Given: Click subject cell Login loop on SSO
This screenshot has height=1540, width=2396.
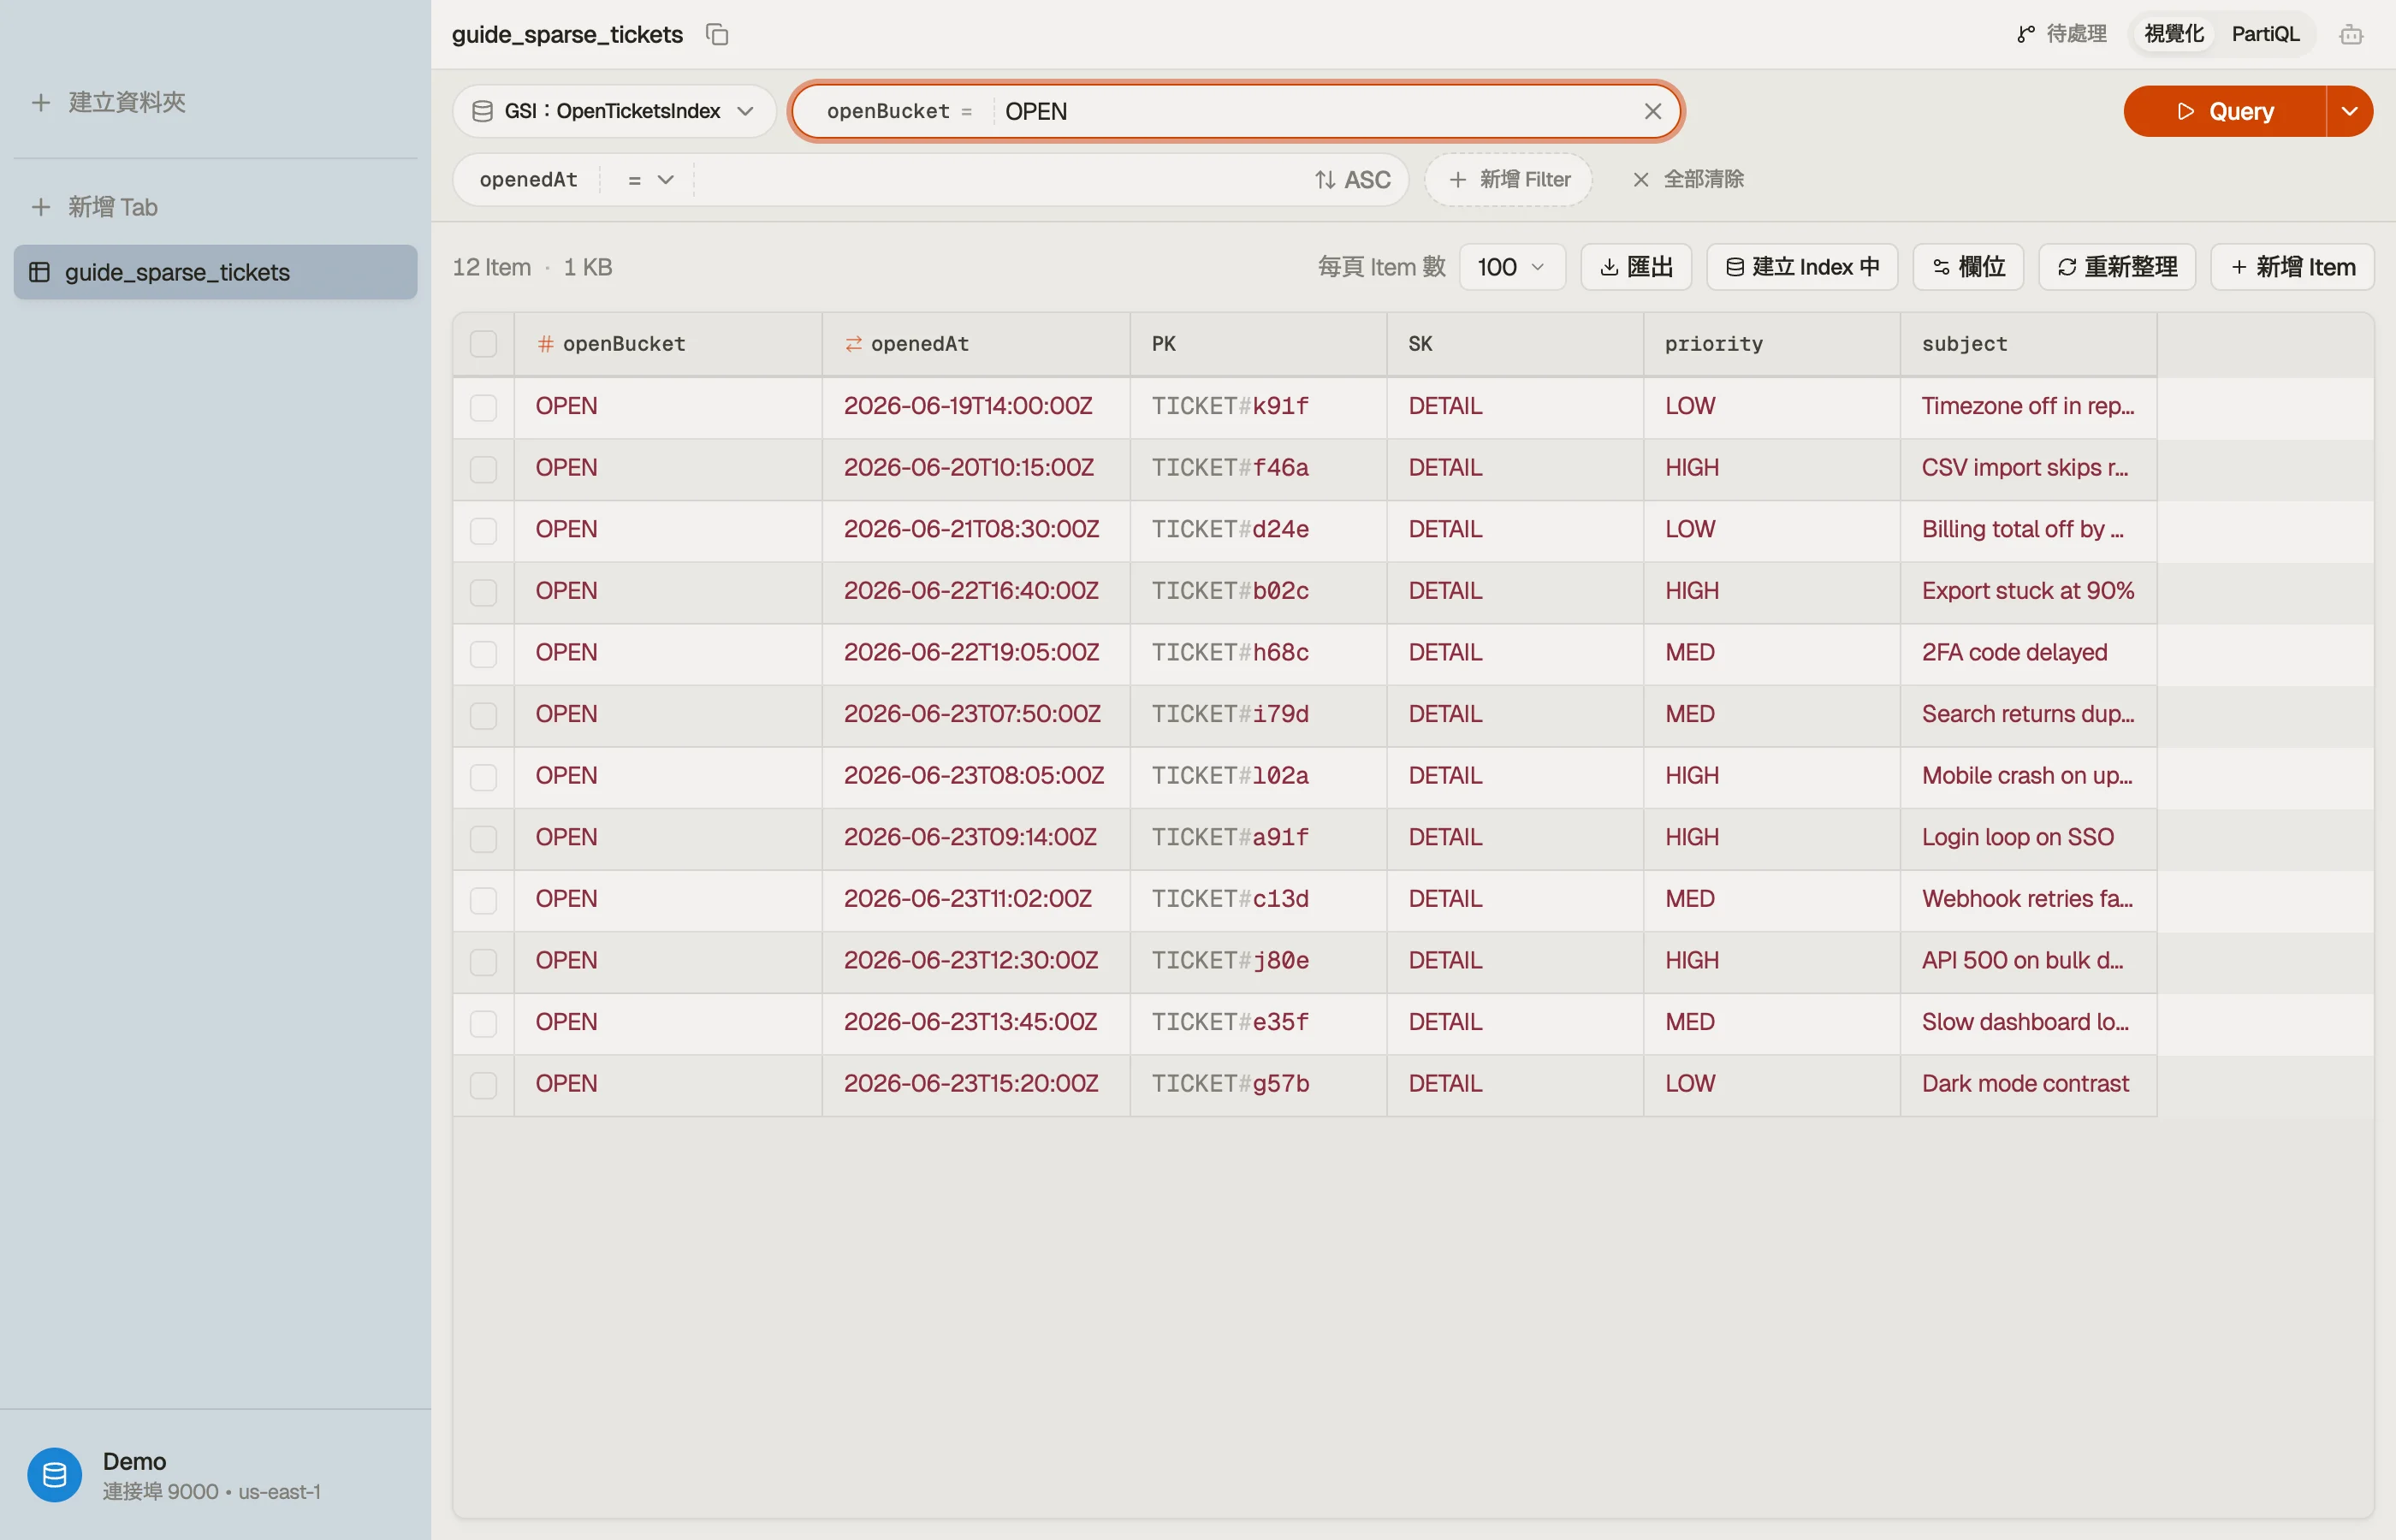Looking at the screenshot, I should [x=2028, y=838].
